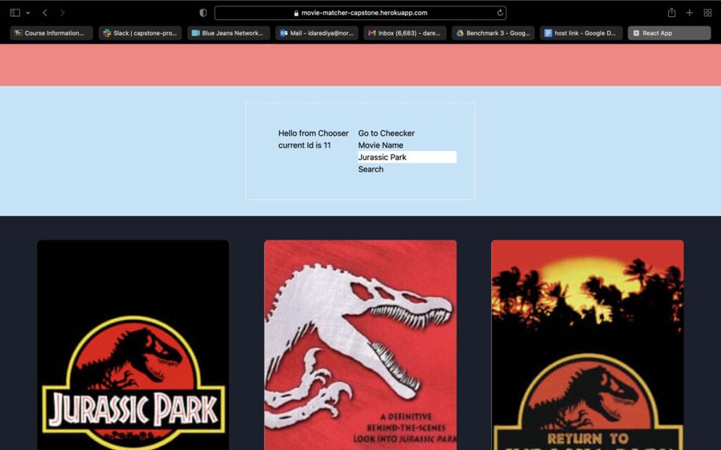Click the 'current Id is 11' text
Image resolution: width=721 pixels, height=450 pixels.
[x=304, y=145]
